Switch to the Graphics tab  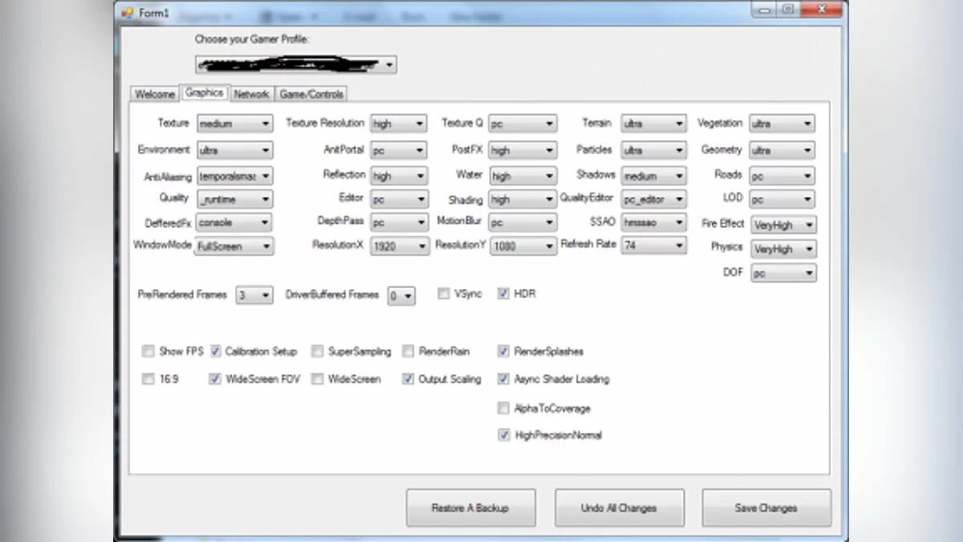point(205,93)
